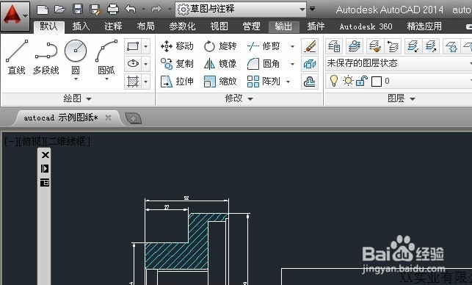472x285 pixels.
Task: Expand the undo history dropdown arrow
Action: [144, 10]
